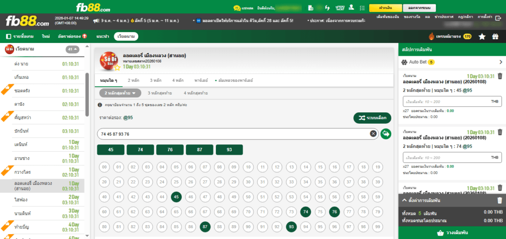The height and width of the screenshot is (239, 506).
Task: Deselect number ball 87 in the grid
Action: click(x=205, y=227)
